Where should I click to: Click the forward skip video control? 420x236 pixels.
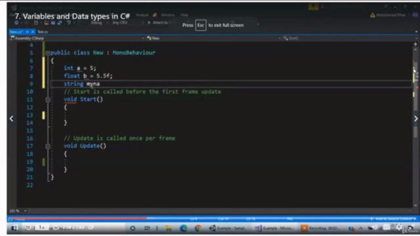point(56,227)
